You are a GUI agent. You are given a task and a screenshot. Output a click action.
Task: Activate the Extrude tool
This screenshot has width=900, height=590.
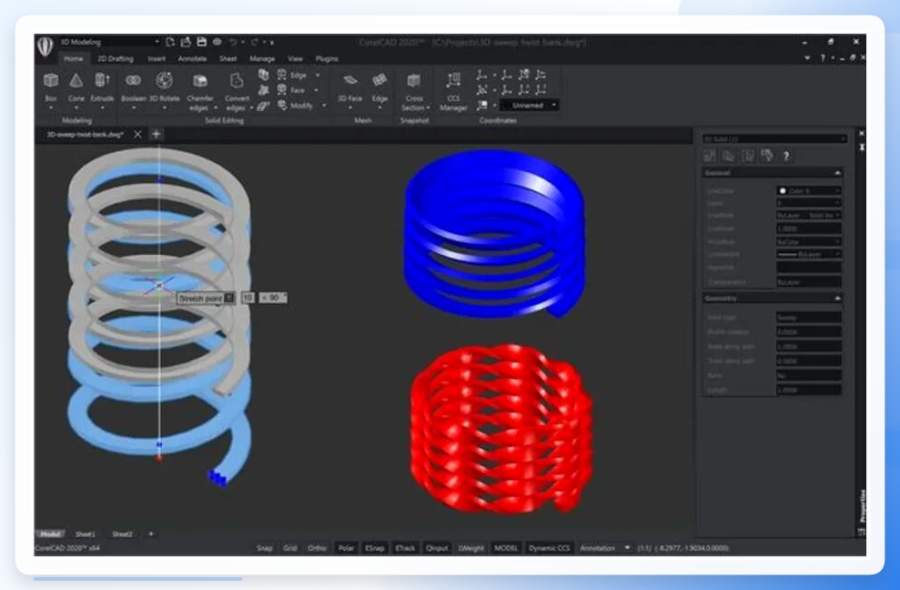click(102, 86)
